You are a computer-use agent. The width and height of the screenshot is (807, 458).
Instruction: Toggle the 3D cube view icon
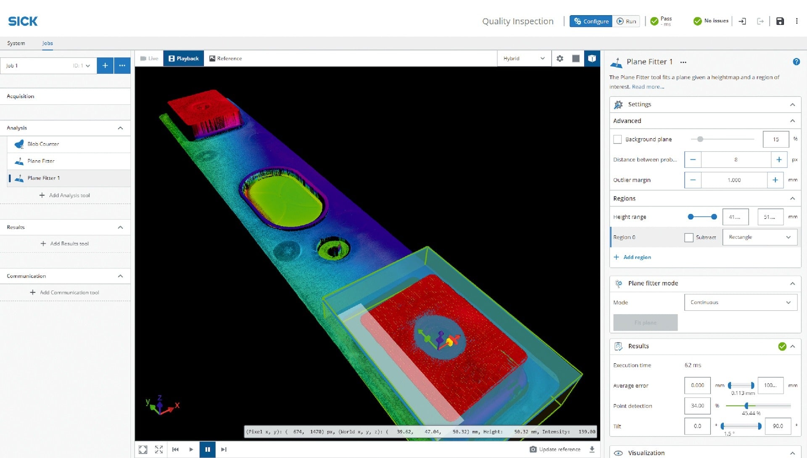pyautogui.click(x=592, y=58)
